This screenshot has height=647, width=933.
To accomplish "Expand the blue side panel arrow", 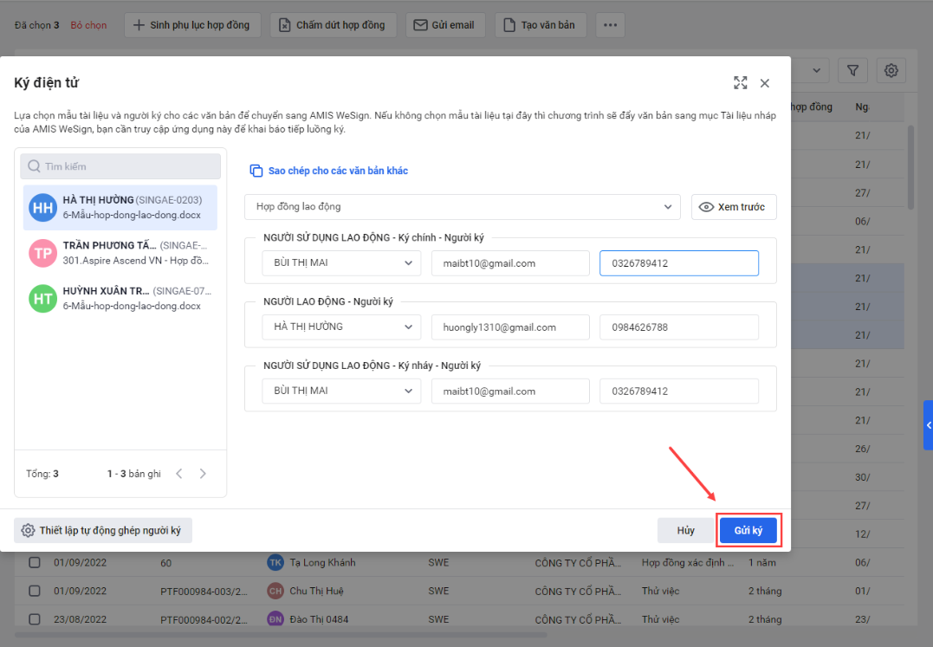I will [929, 425].
